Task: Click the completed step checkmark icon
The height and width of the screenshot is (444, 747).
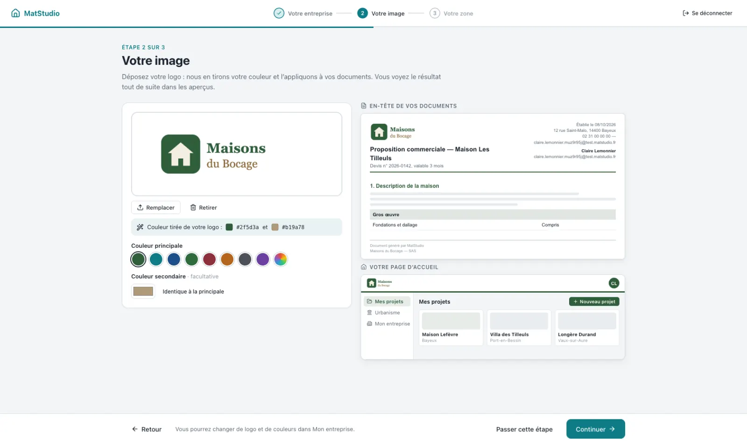Action: [279, 13]
